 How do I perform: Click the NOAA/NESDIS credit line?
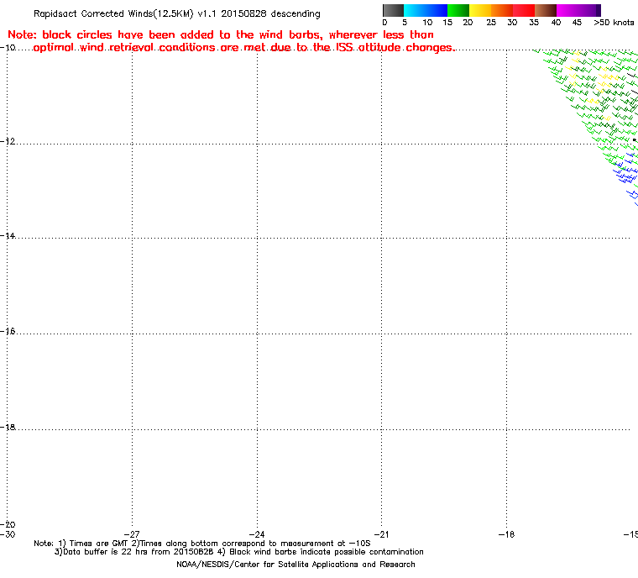point(295,565)
